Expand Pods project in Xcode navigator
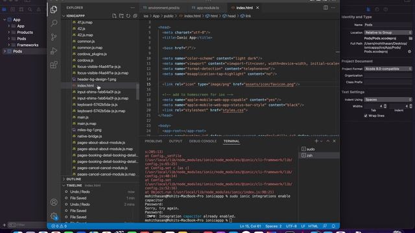The width and height of the screenshot is (415, 233). [5, 51]
